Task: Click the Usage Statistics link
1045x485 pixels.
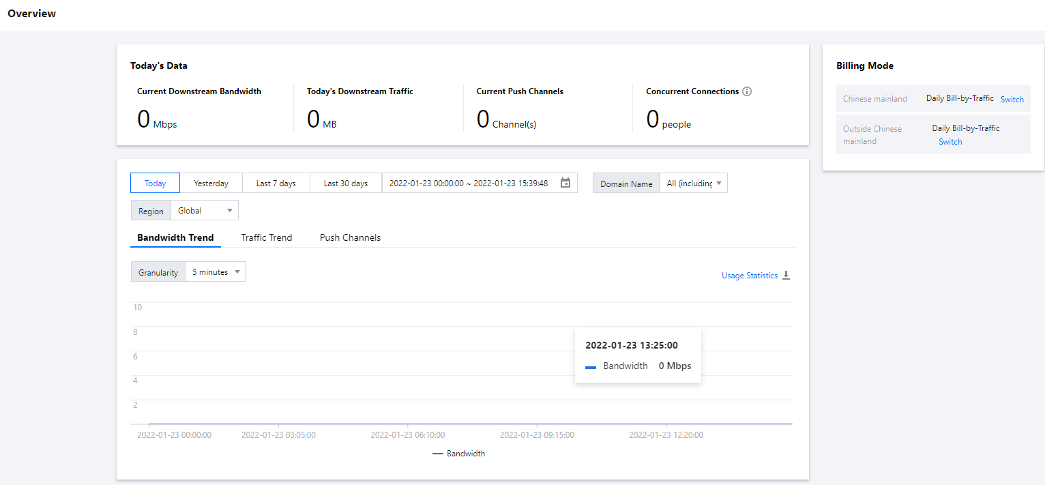Action: click(749, 276)
